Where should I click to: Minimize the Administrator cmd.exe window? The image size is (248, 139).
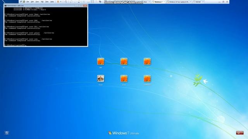tap(77, 5)
